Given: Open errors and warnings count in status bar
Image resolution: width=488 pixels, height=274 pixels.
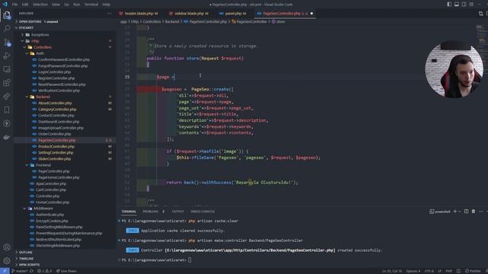Looking at the screenshot, I should (44, 271).
